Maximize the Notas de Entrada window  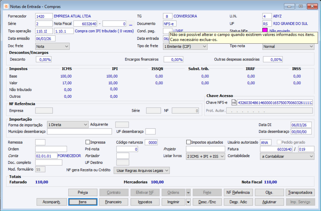(x=300, y=6)
